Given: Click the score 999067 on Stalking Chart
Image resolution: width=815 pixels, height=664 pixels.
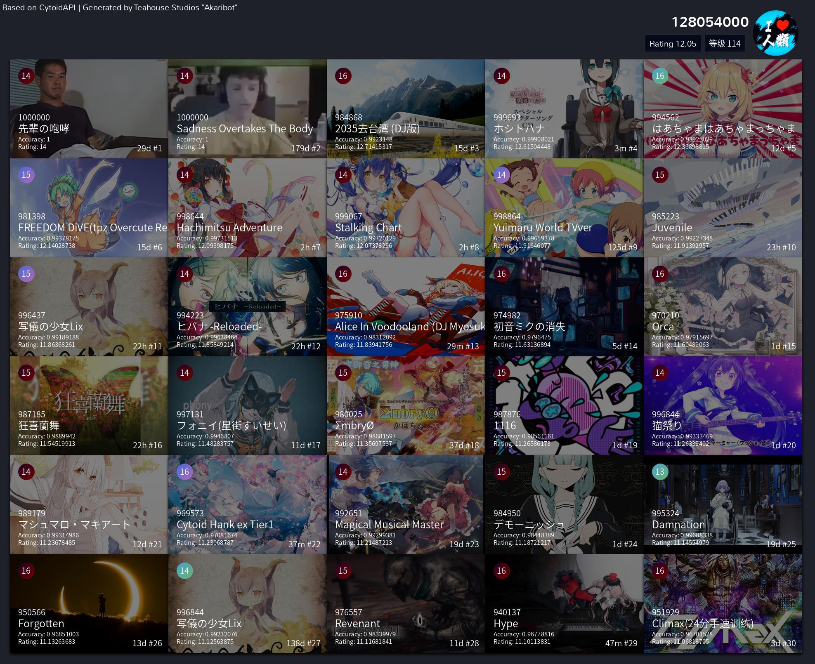Looking at the screenshot, I should pyautogui.click(x=349, y=217).
